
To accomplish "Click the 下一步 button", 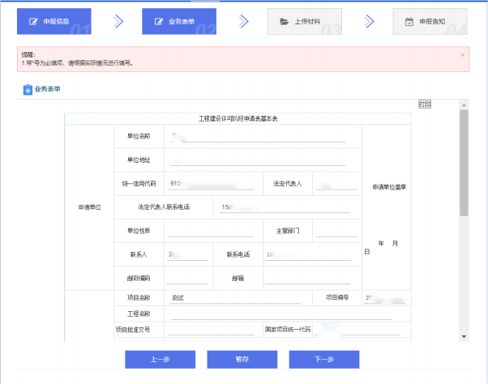I will coord(324,360).
